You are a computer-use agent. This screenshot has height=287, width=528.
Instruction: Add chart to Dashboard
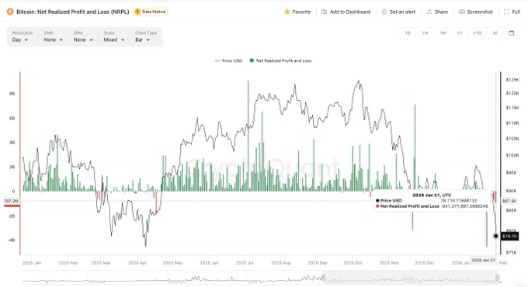pyautogui.click(x=346, y=12)
